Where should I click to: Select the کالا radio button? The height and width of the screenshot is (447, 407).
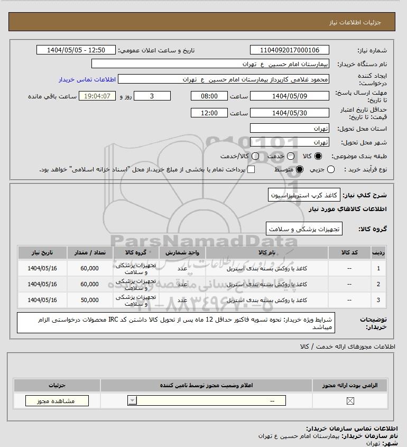click(x=318, y=156)
